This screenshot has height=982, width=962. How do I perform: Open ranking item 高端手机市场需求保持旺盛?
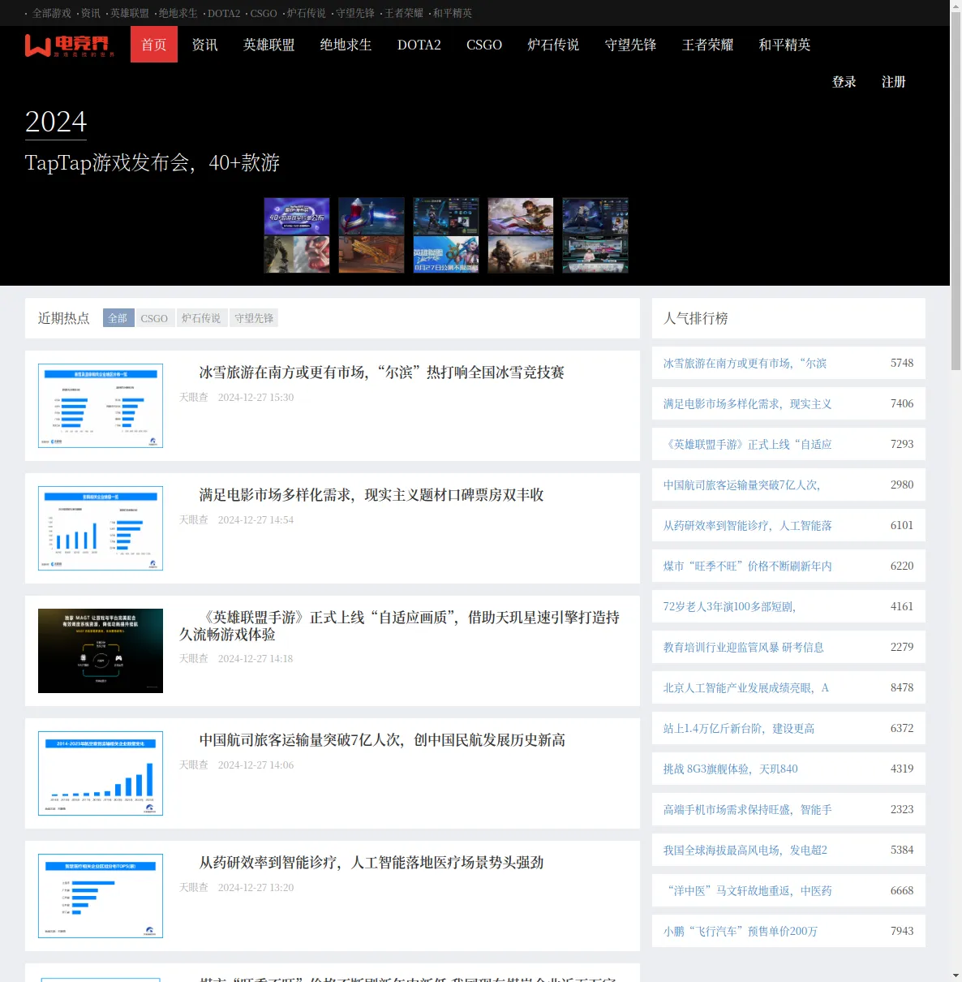(x=748, y=809)
